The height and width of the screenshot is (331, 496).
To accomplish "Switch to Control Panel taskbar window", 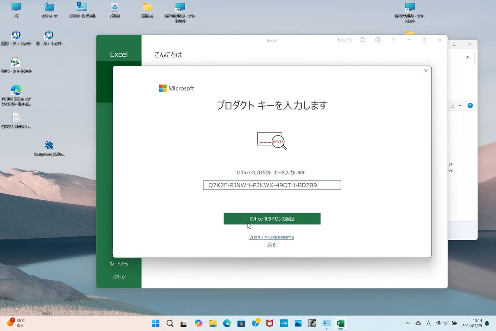I will click(327, 323).
